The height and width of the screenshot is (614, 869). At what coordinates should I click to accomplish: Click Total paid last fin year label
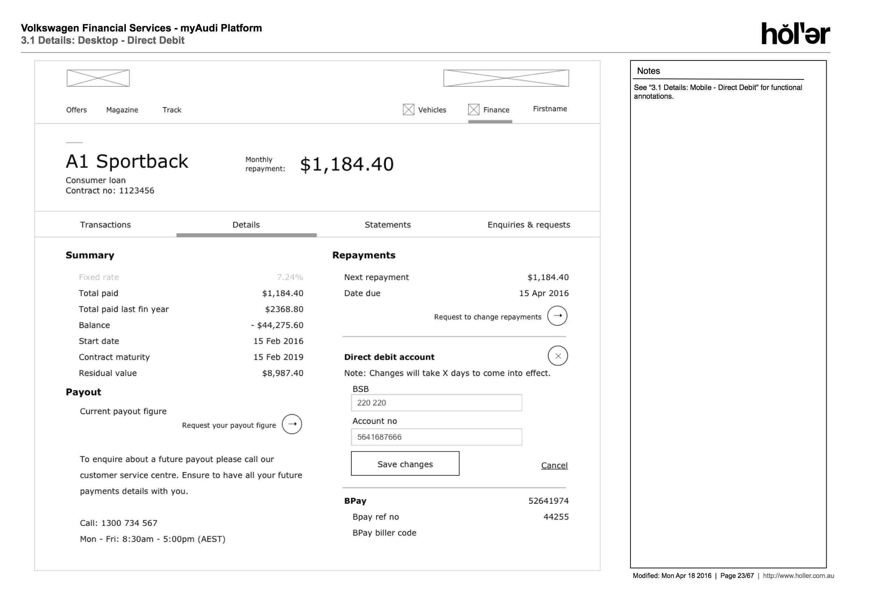tap(123, 309)
